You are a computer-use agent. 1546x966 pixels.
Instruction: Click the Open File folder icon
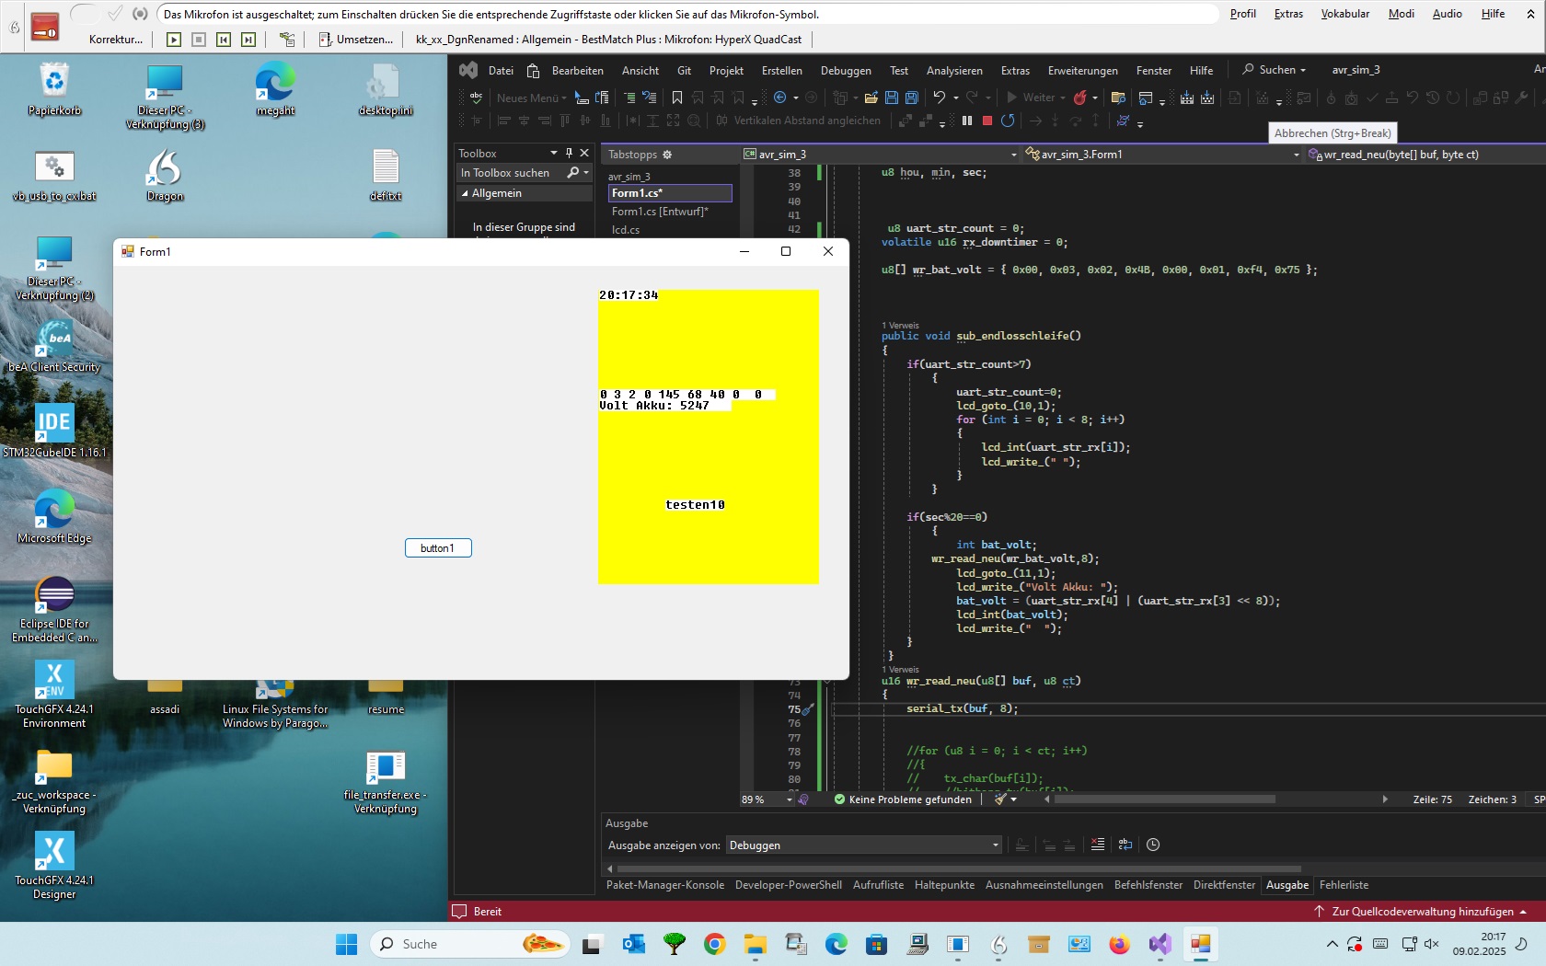pyautogui.click(x=871, y=98)
